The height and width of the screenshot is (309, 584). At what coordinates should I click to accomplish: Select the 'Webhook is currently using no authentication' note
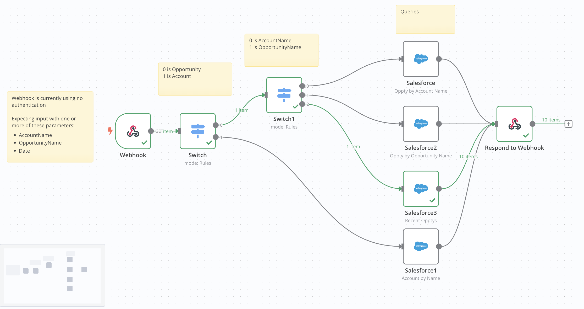coord(50,127)
